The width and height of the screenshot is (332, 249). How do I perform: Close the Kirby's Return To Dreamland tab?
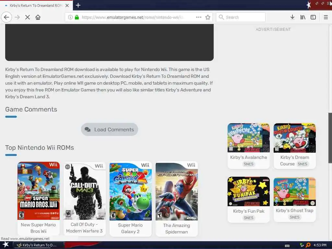(67, 6)
